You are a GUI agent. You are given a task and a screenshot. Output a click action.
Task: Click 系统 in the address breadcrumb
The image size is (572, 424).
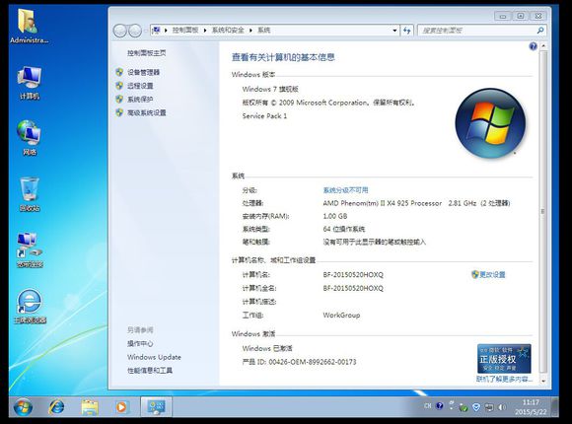[x=264, y=31]
